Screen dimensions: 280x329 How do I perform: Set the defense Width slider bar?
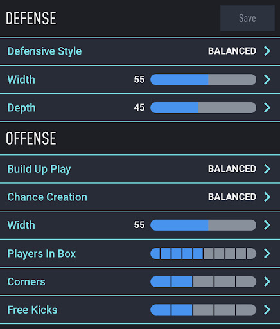click(203, 80)
